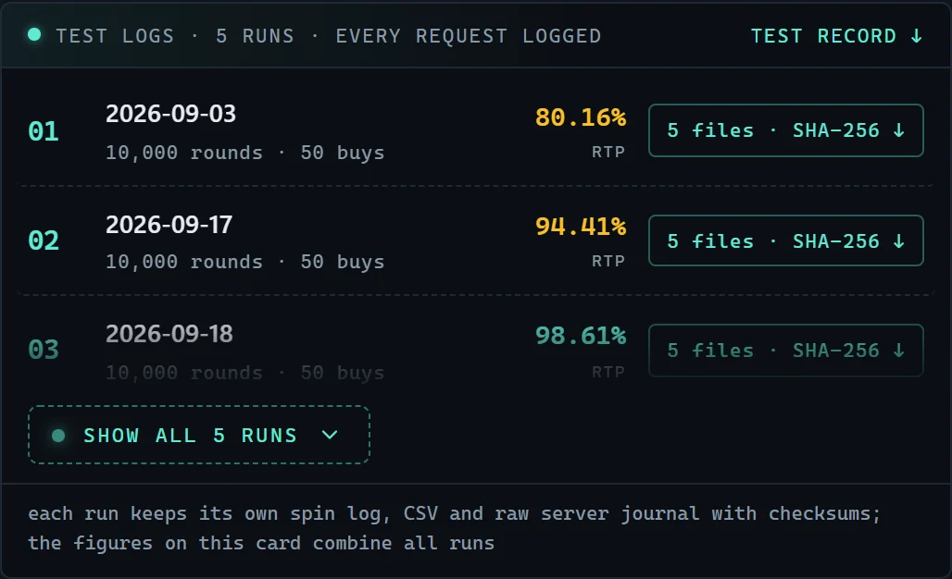This screenshot has height=579, width=952.
Task: Click run number 02
Action: pyautogui.click(x=44, y=240)
